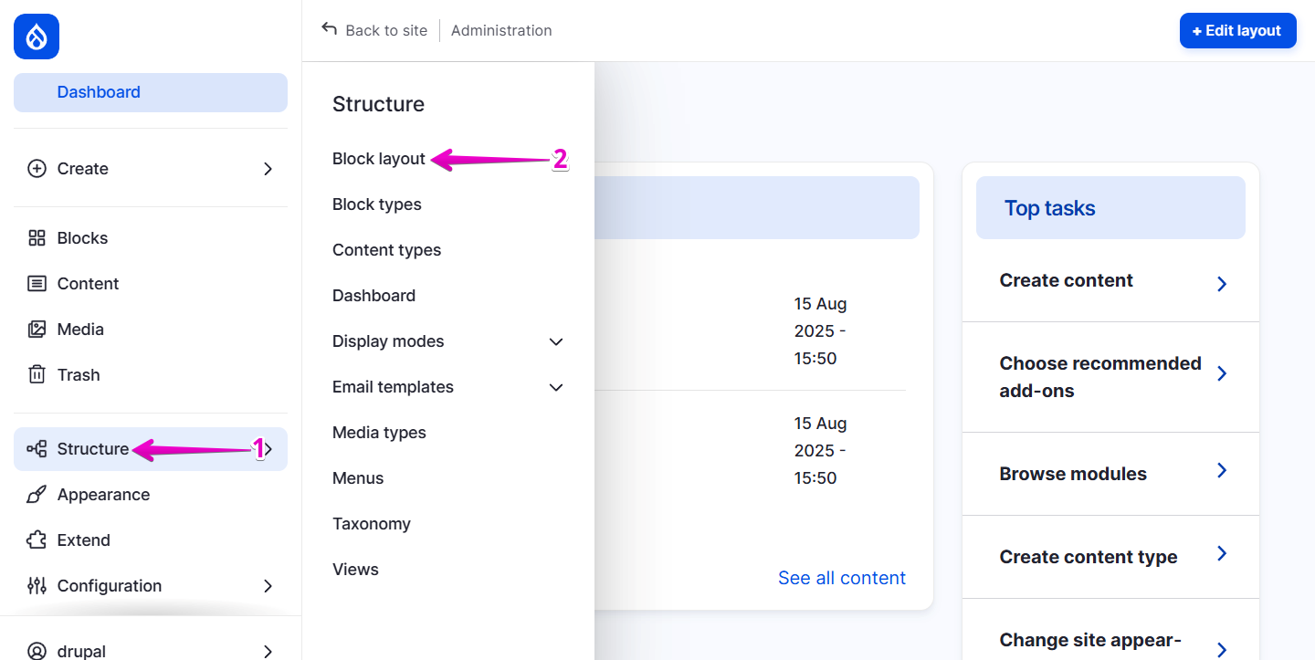
Task: Select the Blocks grid icon in the sidebar
Action: (x=37, y=237)
